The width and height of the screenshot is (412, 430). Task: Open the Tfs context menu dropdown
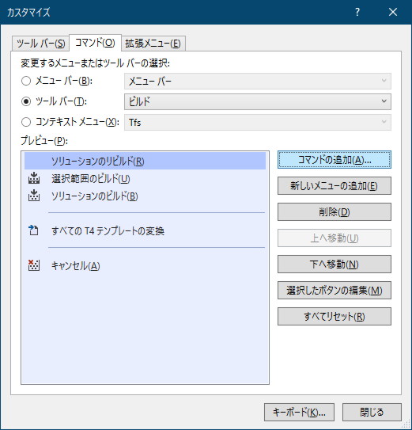(258, 122)
